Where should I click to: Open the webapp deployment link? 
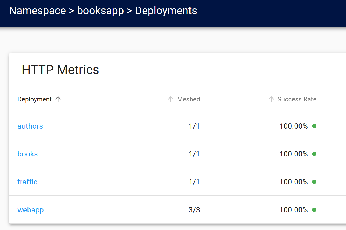point(30,210)
